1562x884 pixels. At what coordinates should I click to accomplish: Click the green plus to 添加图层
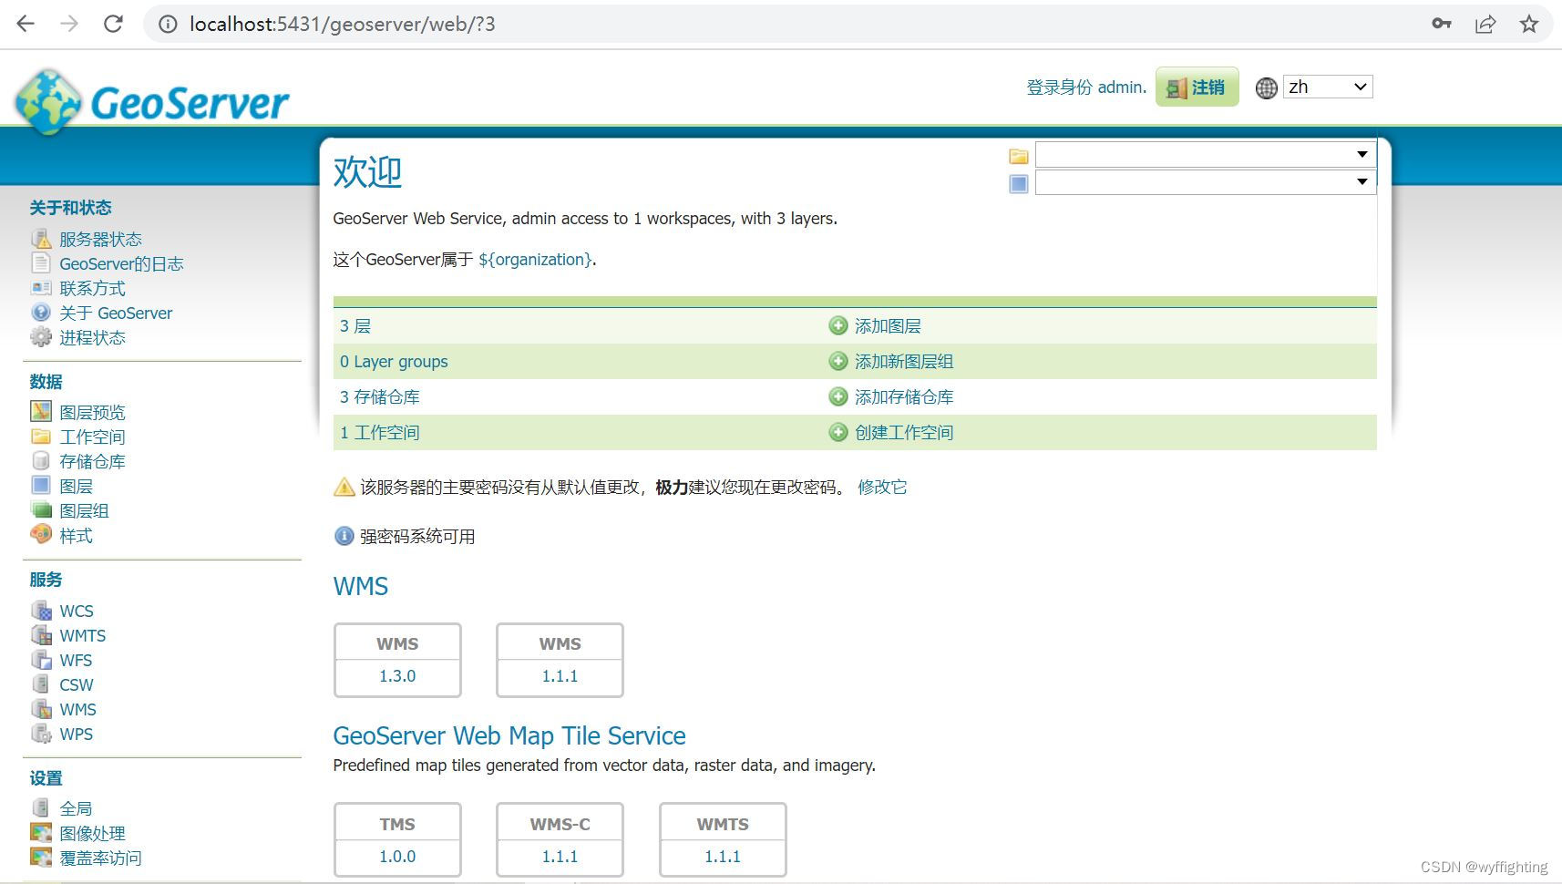click(838, 325)
